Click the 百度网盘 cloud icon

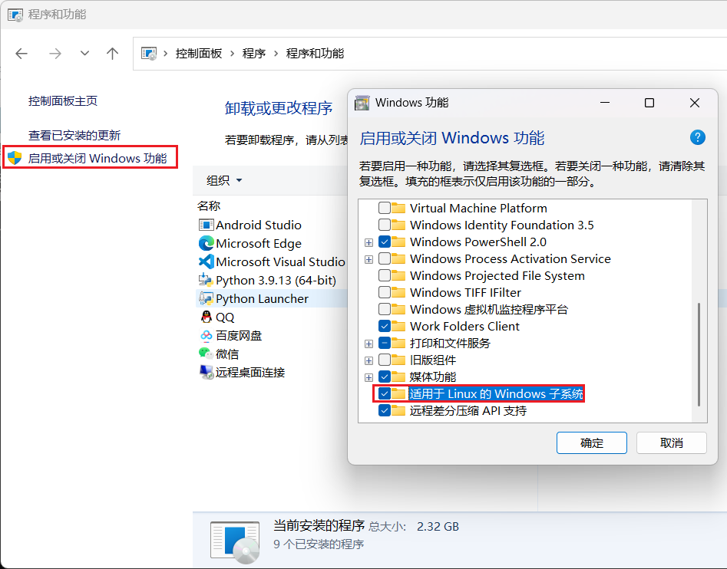(206, 335)
